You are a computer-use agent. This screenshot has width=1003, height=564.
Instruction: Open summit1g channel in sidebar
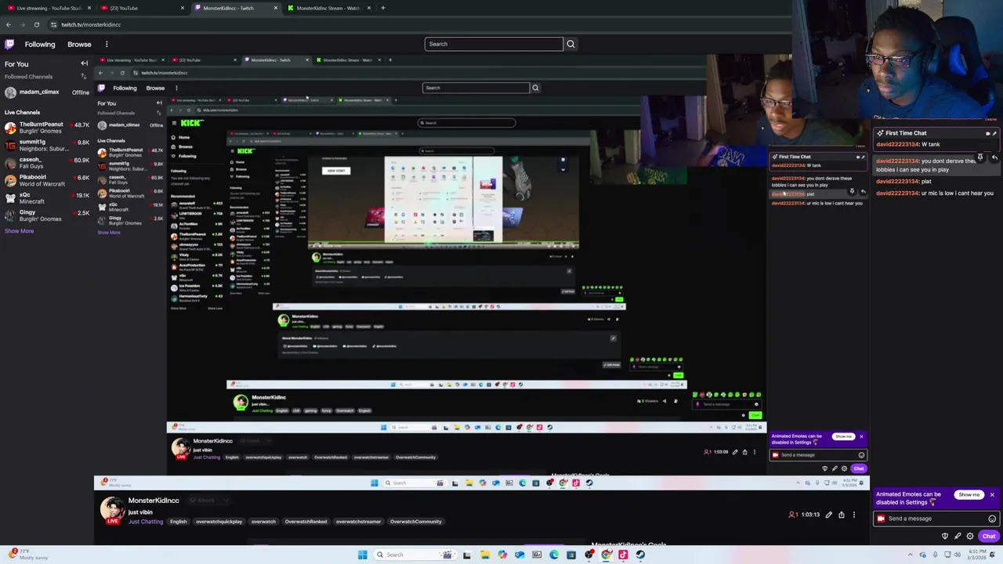coord(46,145)
